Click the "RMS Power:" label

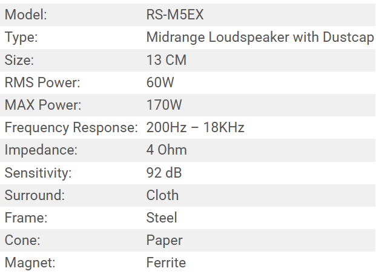click(42, 82)
